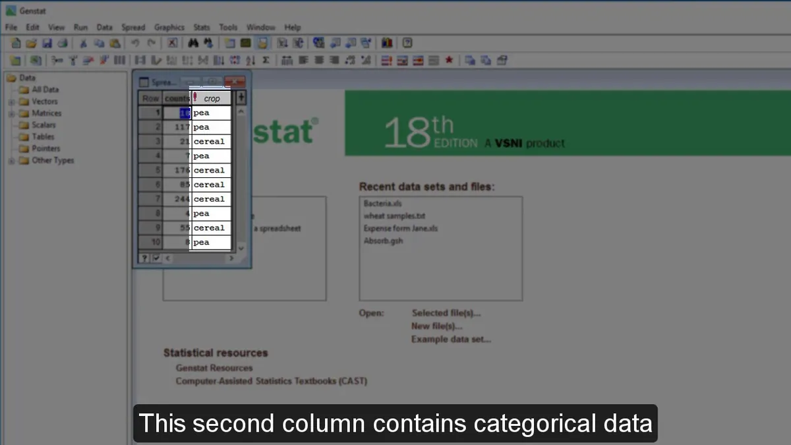791x445 pixels.
Task: Click the Sum sigma toolbar icon
Action: [266, 61]
